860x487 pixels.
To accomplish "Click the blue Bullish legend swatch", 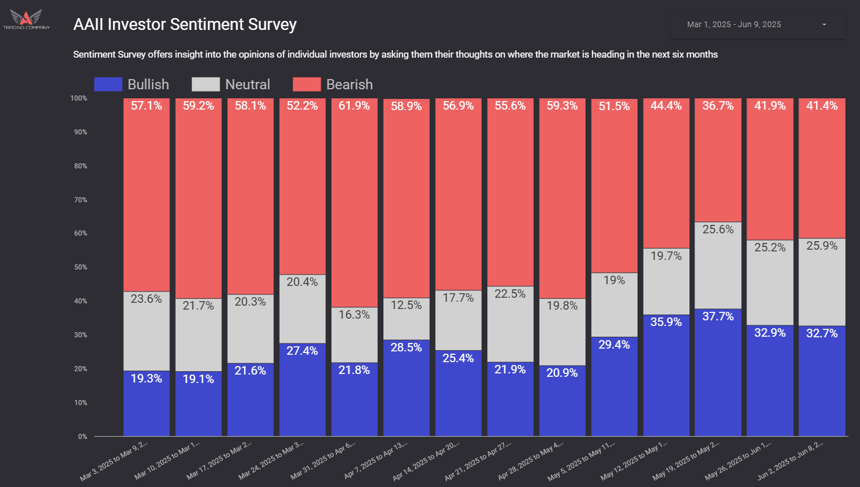I will point(108,85).
